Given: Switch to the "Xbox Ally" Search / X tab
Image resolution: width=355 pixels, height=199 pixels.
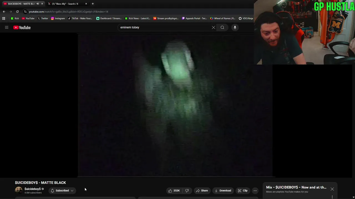Looking at the screenshot, I should (x=65, y=4).
